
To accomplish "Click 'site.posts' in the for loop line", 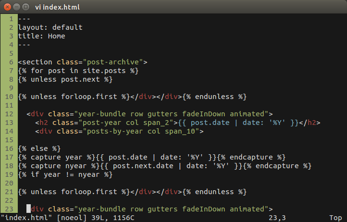I will [104, 71].
